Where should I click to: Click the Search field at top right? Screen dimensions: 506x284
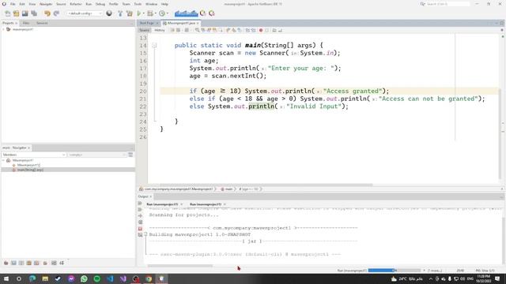(x=447, y=4)
